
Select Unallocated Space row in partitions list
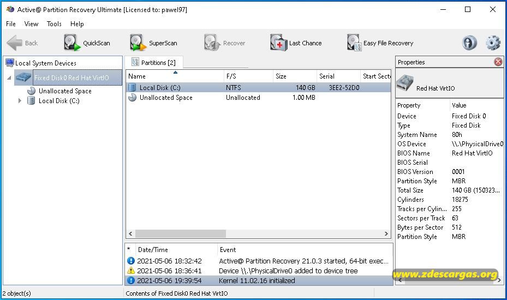pos(258,97)
